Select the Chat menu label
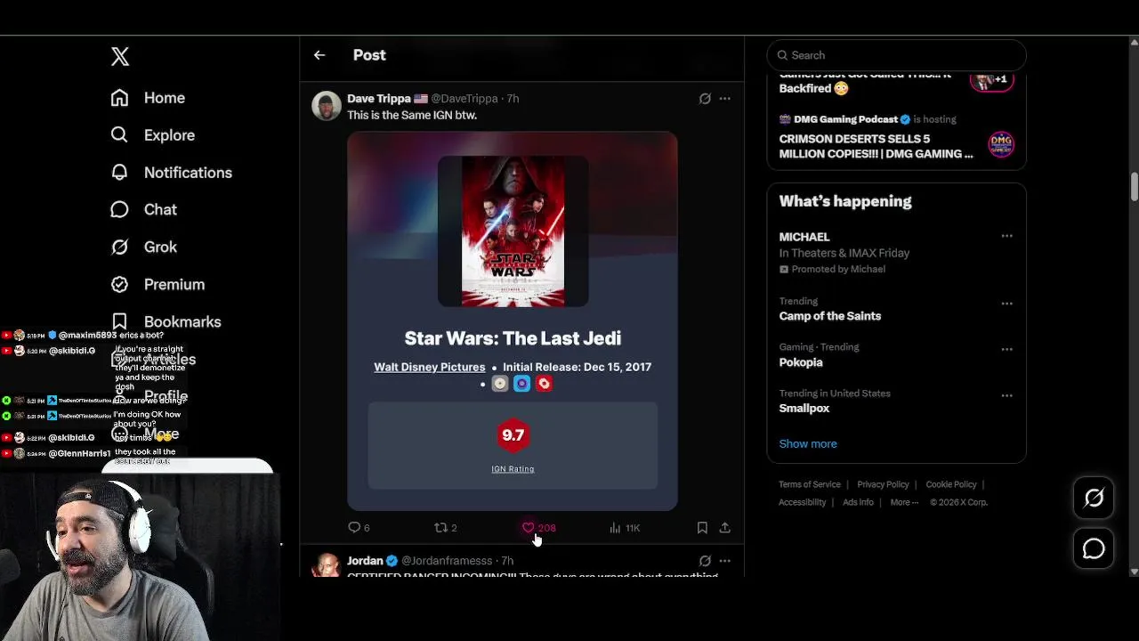The height and width of the screenshot is (641, 1139). click(x=160, y=209)
